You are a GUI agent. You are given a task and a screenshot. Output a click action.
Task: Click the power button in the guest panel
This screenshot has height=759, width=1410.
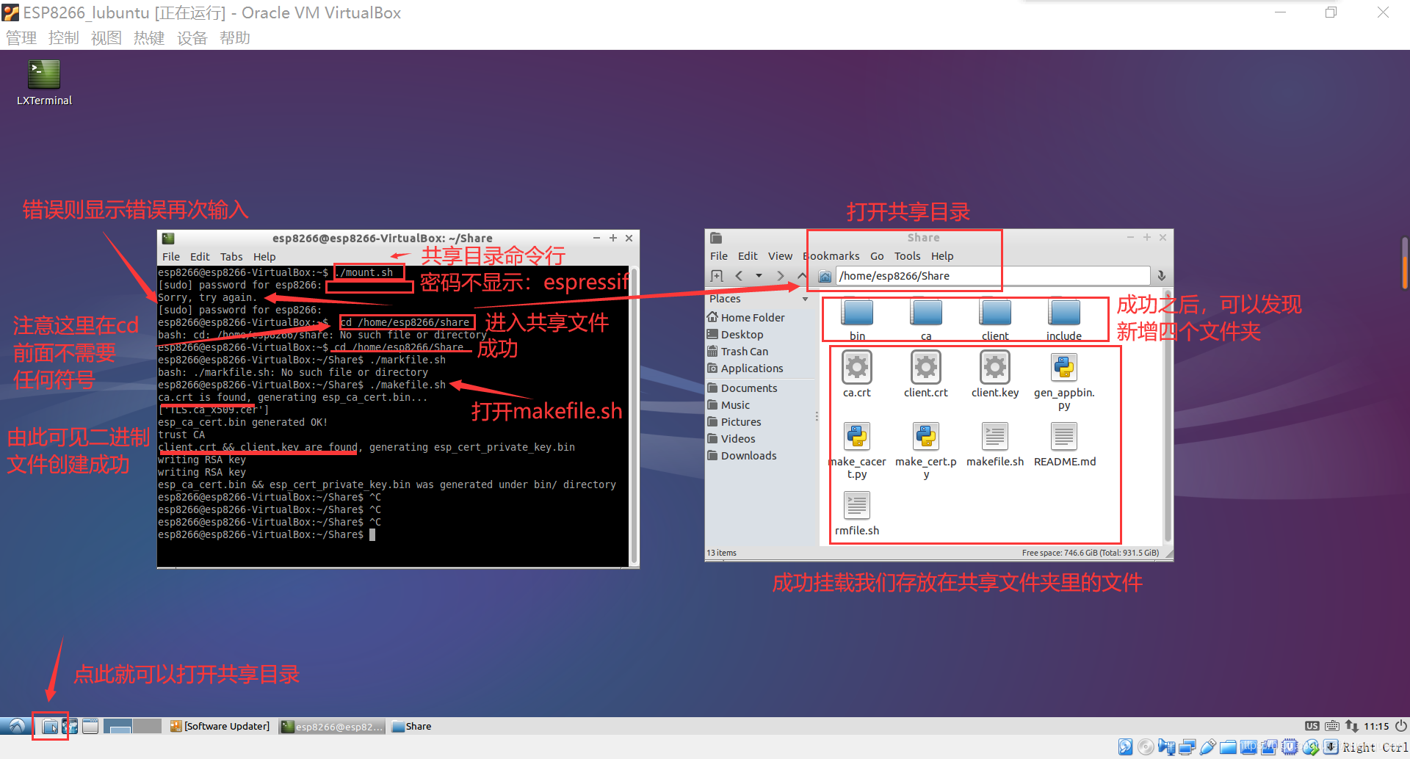(1401, 726)
